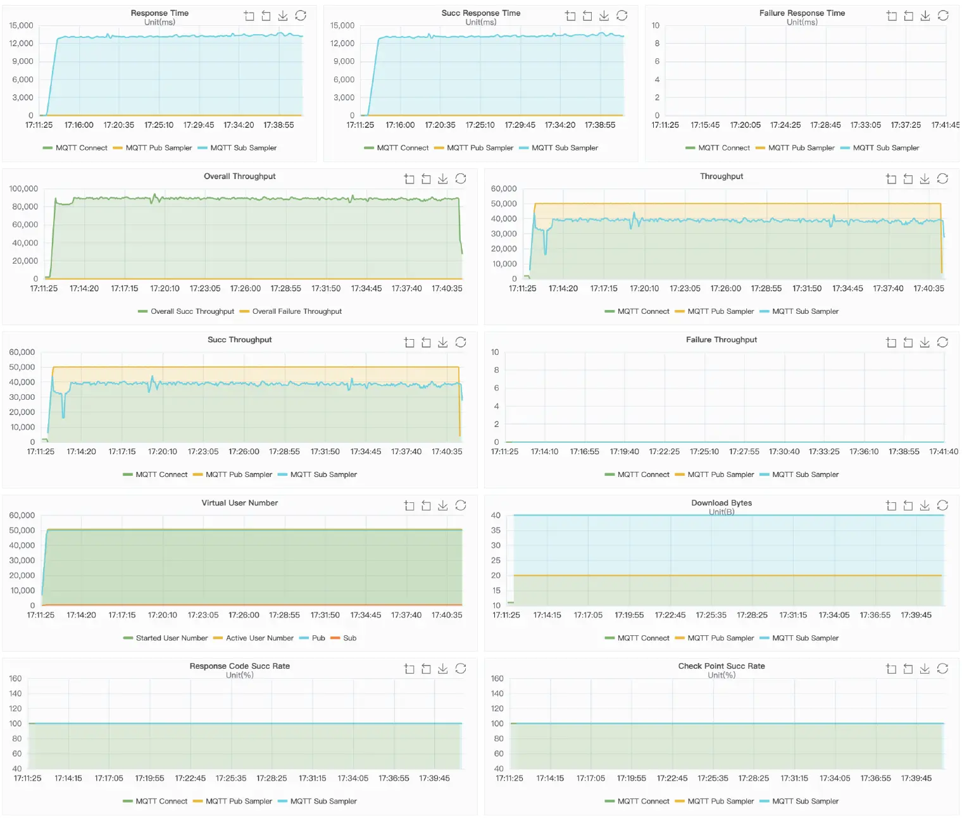Save Overall Throughput chart as image
The width and height of the screenshot is (962, 818).
pos(443,179)
